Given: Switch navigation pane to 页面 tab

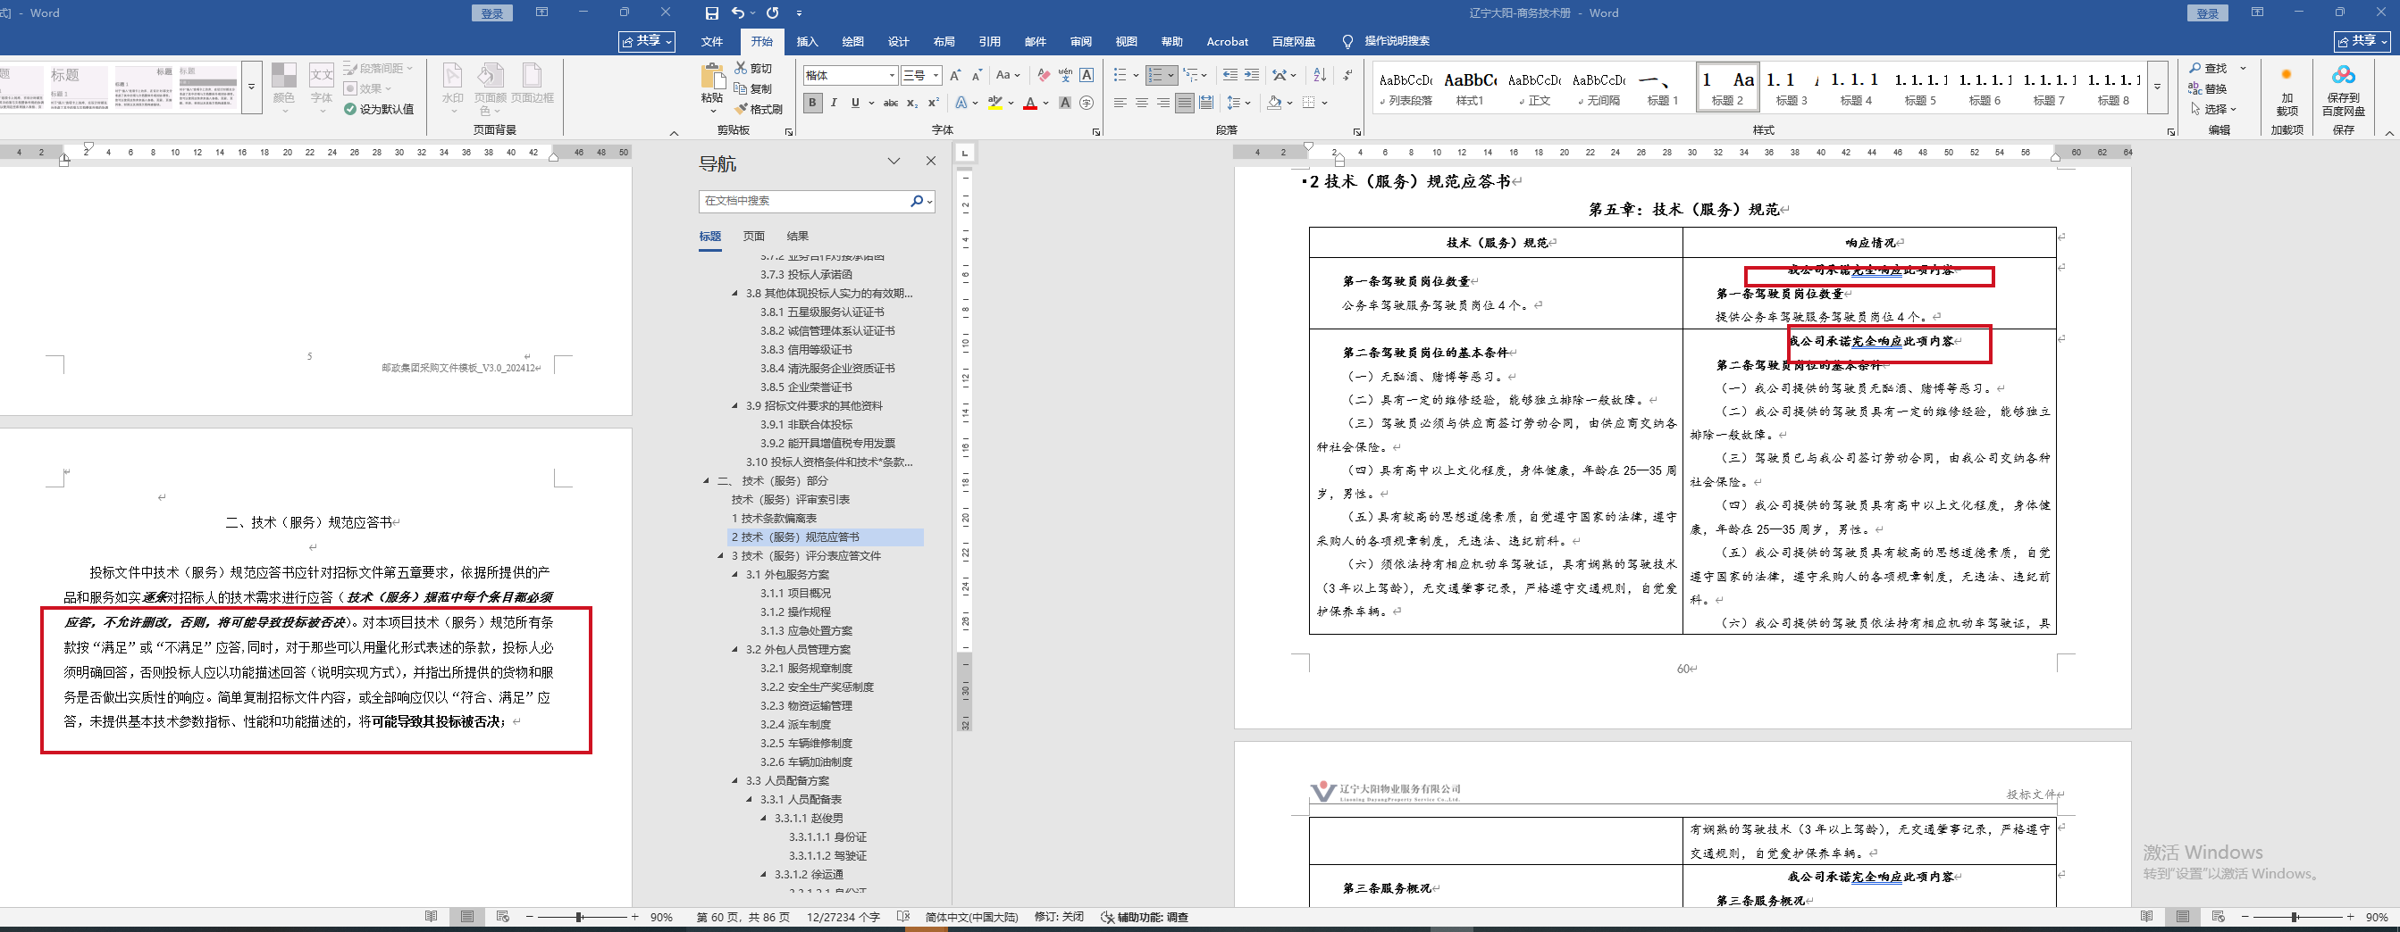Looking at the screenshot, I should click(754, 237).
